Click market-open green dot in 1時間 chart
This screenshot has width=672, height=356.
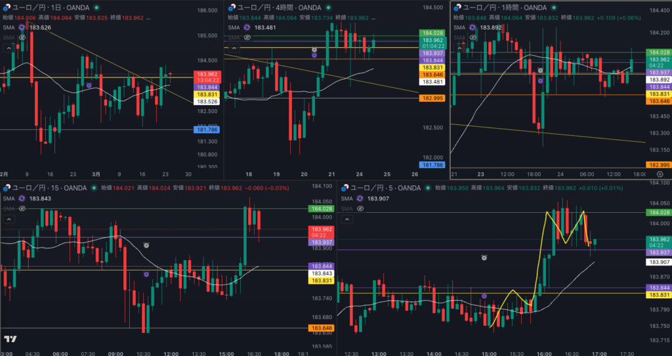[554, 8]
